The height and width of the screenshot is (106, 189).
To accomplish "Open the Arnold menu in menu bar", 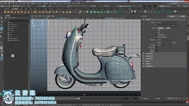I will pos(74,3).
